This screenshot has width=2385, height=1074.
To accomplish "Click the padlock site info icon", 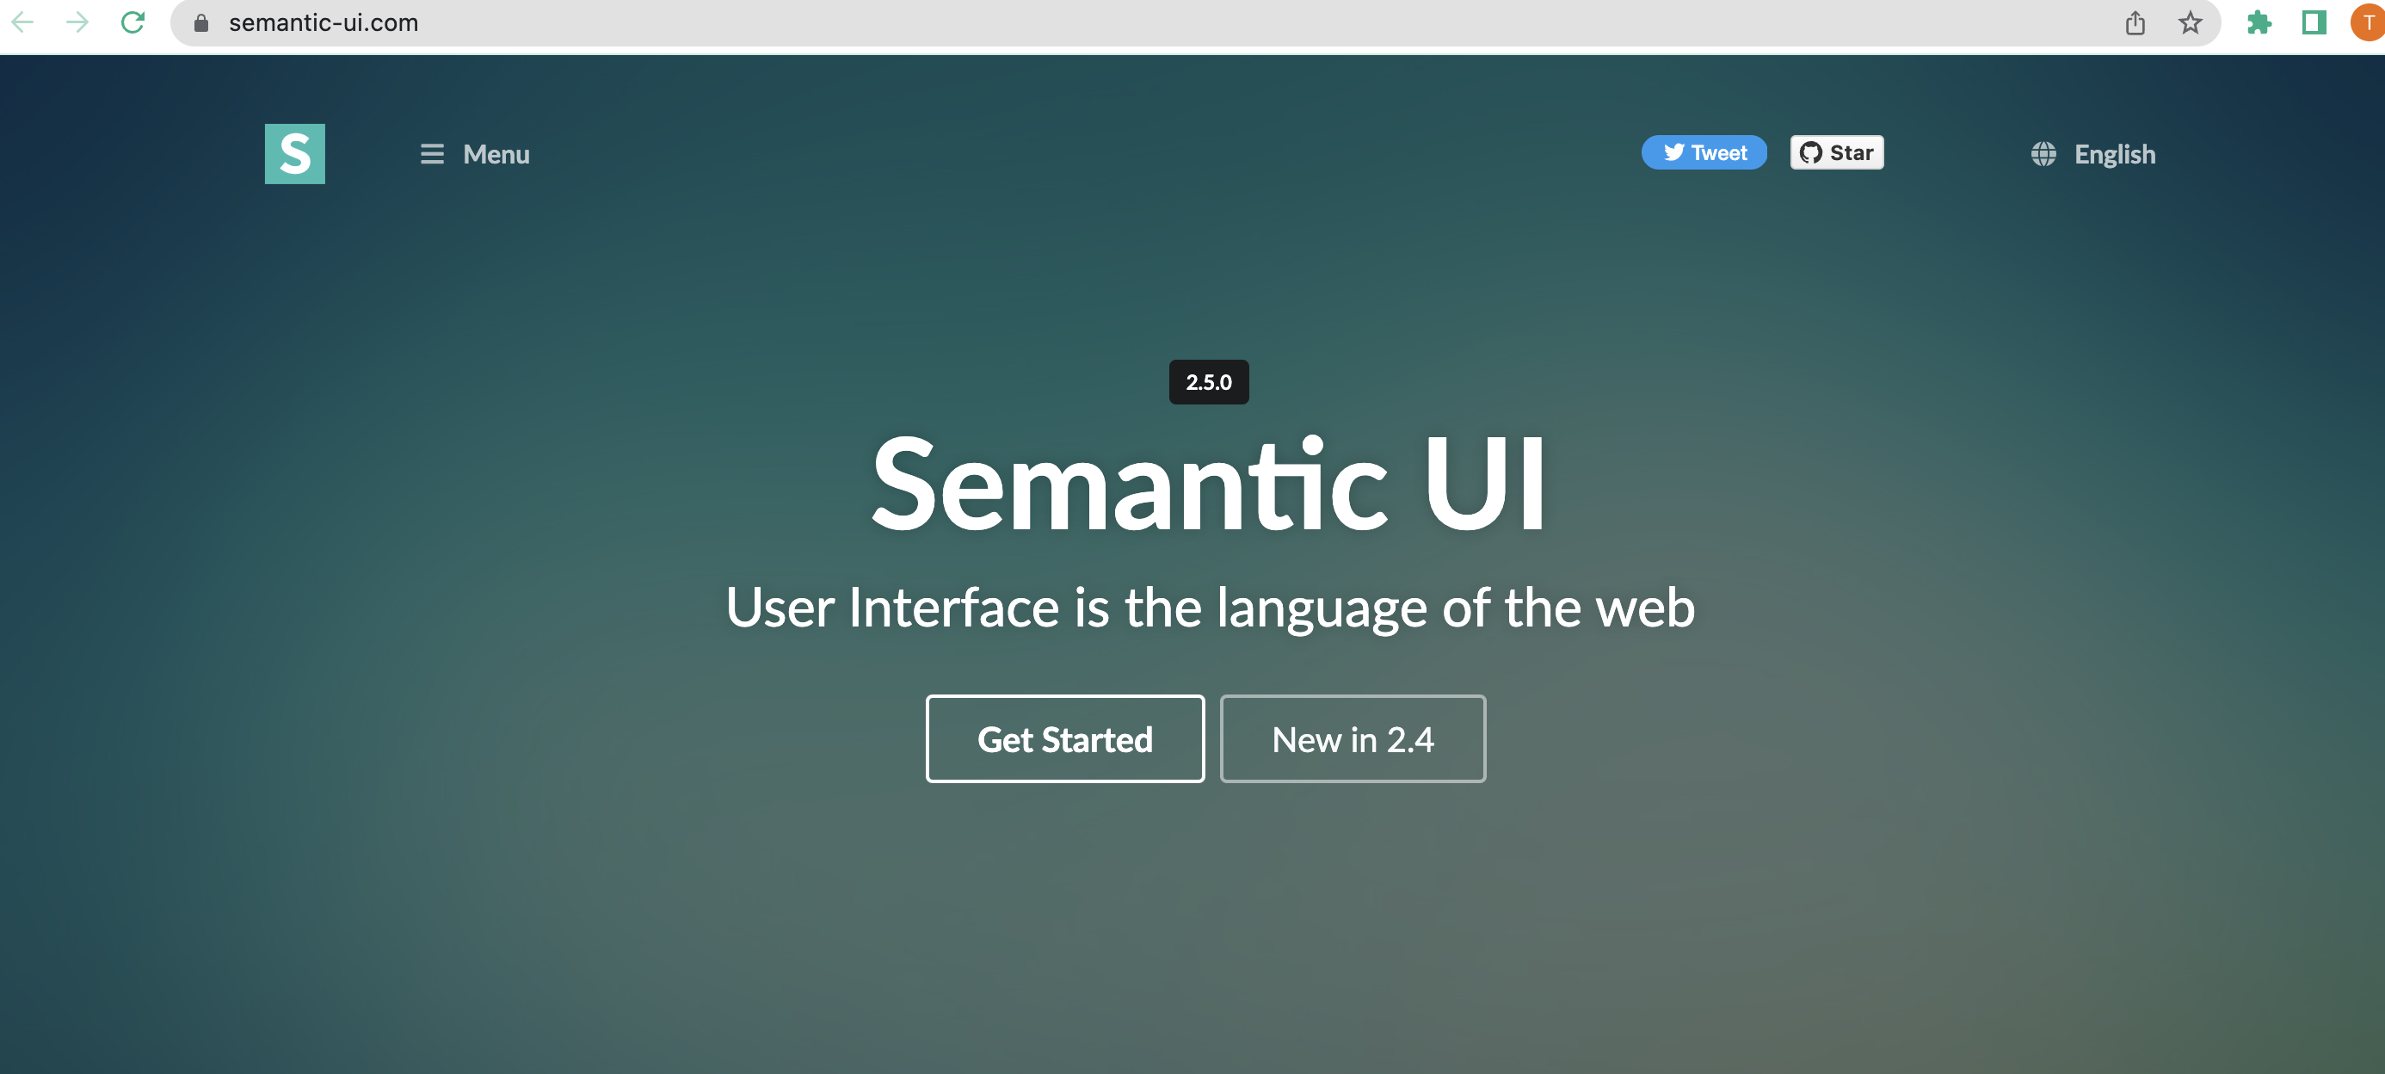I will [x=201, y=22].
